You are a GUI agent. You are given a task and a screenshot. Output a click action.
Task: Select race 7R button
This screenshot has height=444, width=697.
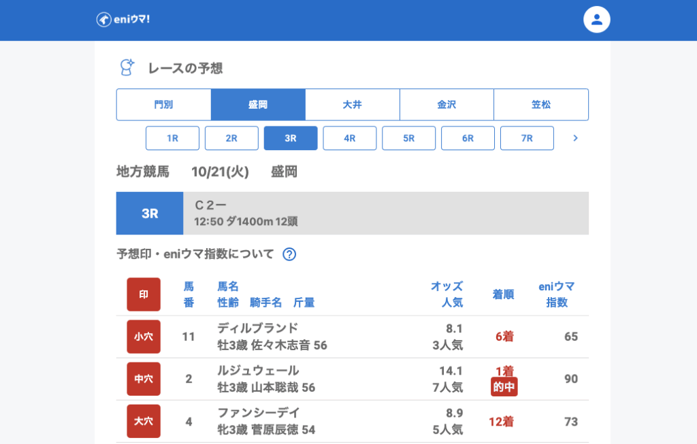(527, 138)
